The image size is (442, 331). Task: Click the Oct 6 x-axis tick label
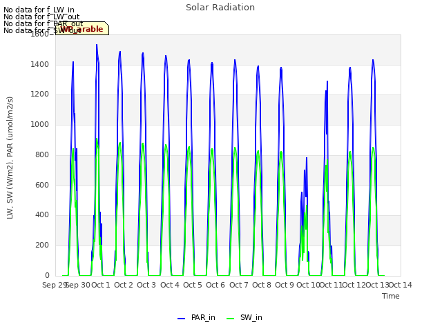pyautogui.click(x=215, y=285)
